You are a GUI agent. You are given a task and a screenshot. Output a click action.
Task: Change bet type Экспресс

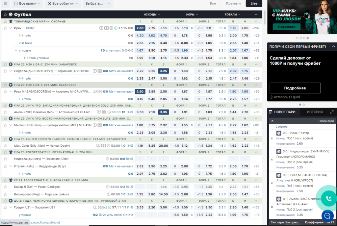pyautogui.click(x=292, y=222)
